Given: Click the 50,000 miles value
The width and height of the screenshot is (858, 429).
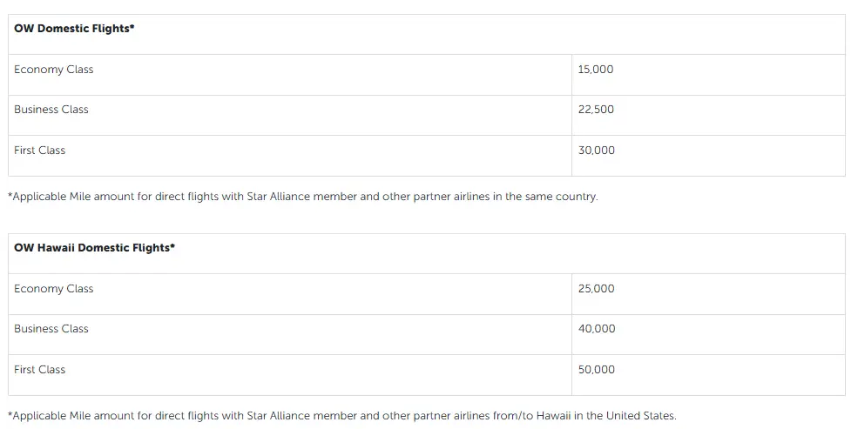Looking at the screenshot, I should [x=596, y=370].
